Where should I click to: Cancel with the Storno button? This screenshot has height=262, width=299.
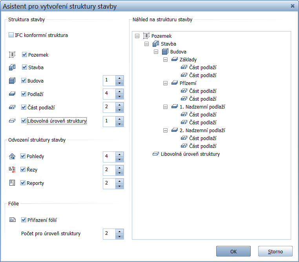click(275, 251)
